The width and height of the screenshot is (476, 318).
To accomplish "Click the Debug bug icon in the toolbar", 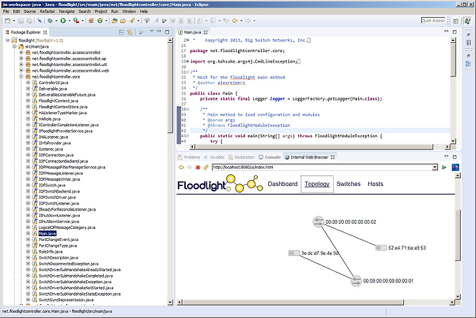I will (50, 20).
